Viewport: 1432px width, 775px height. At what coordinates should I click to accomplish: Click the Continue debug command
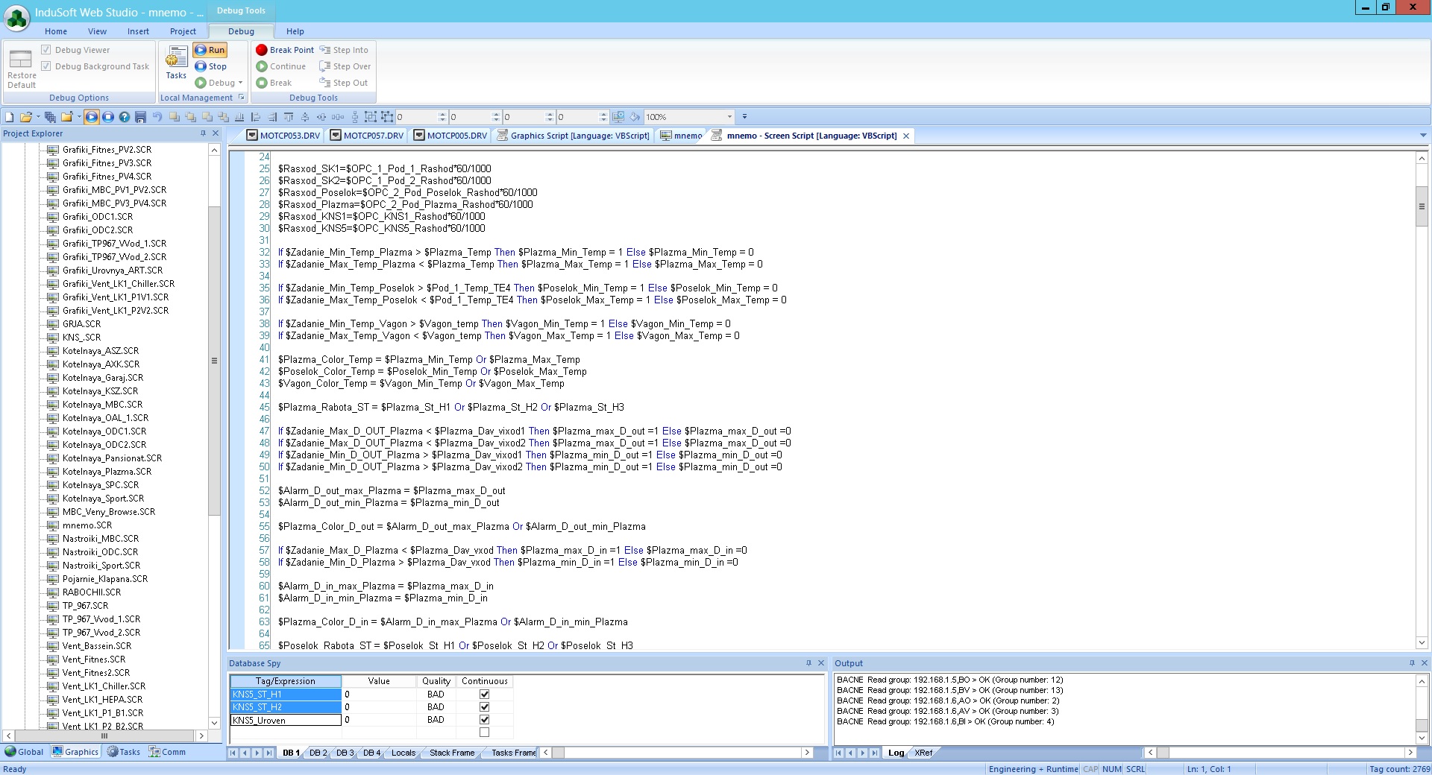click(281, 66)
